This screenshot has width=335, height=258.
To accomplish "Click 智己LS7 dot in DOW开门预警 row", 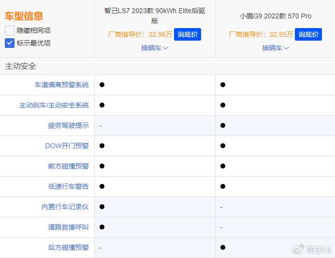I will point(102,146).
